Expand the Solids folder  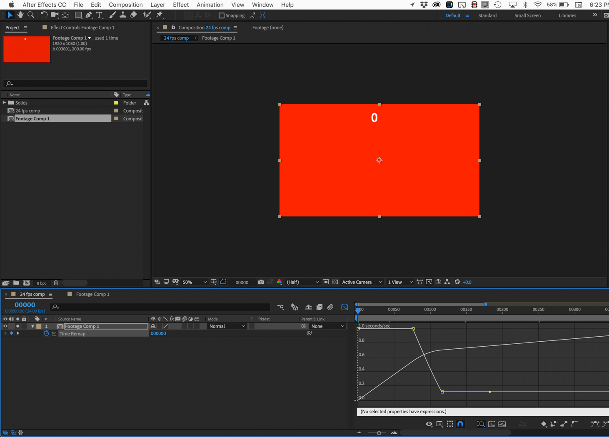[5, 103]
